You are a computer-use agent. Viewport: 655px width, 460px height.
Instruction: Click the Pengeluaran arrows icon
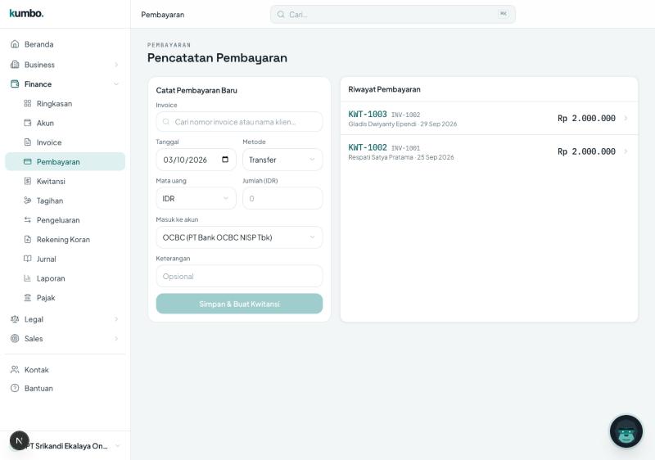(x=28, y=220)
